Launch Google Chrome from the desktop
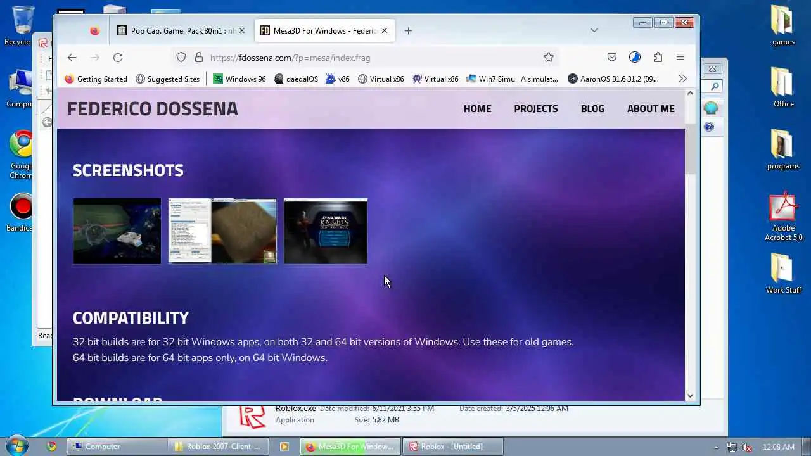This screenshot has height=456, width=811. coord(21,155)
